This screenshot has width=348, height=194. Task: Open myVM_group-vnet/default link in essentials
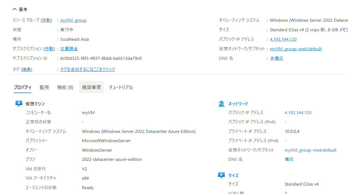296,49
